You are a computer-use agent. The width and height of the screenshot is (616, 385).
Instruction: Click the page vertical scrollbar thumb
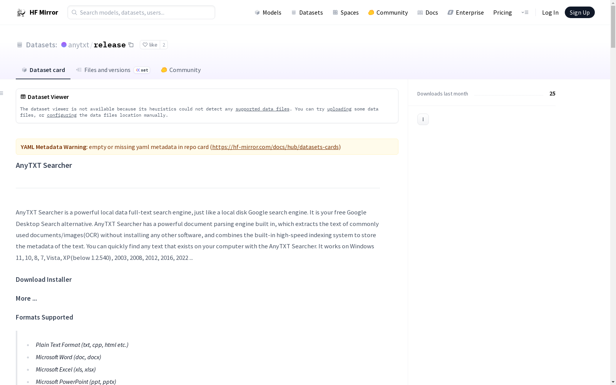[x=613, y=27]
